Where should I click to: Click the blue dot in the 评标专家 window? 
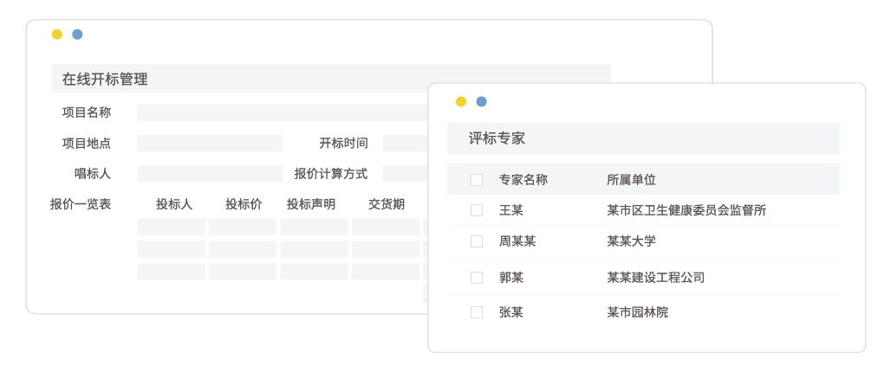[x=481, y=101]
